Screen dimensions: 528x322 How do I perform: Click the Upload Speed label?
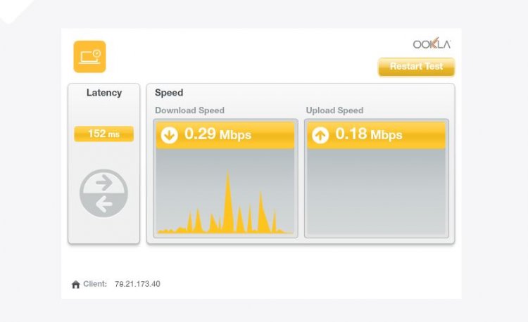point(334,110)
